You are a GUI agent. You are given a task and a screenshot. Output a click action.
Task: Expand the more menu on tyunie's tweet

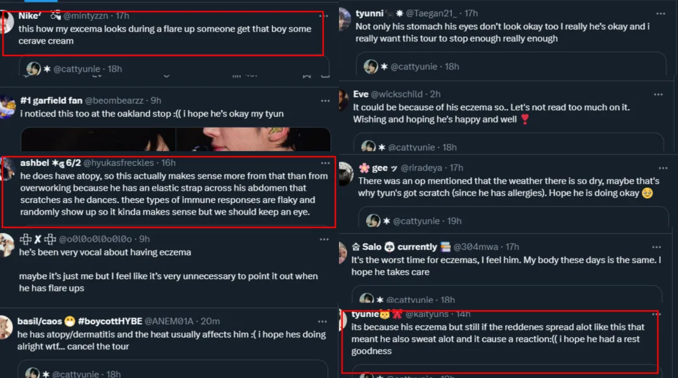point(657,314)
